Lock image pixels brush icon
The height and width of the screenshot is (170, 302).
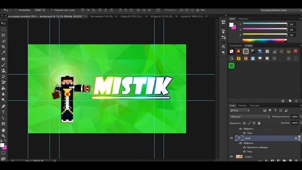tap(249, 123)
